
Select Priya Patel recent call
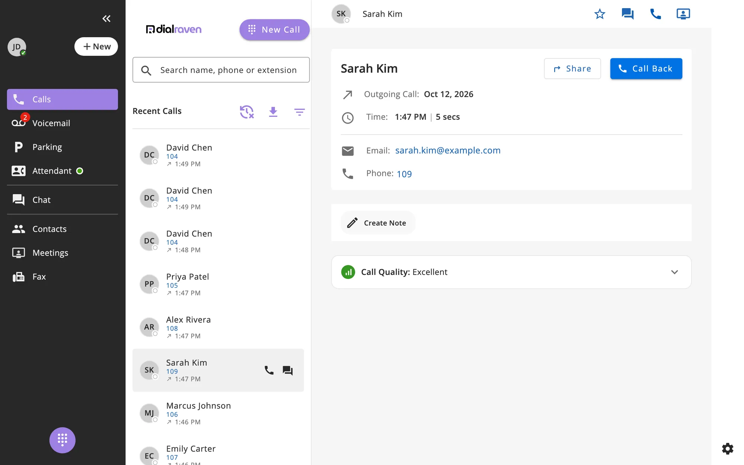pyautogui.click(x=218, y=284)
